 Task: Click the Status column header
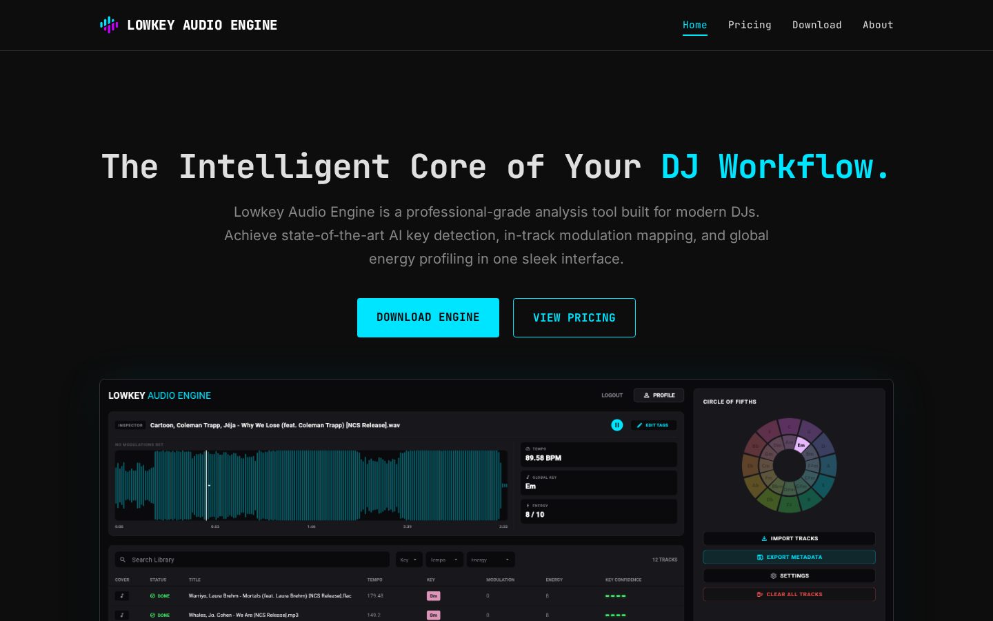(x=158, y=580)
